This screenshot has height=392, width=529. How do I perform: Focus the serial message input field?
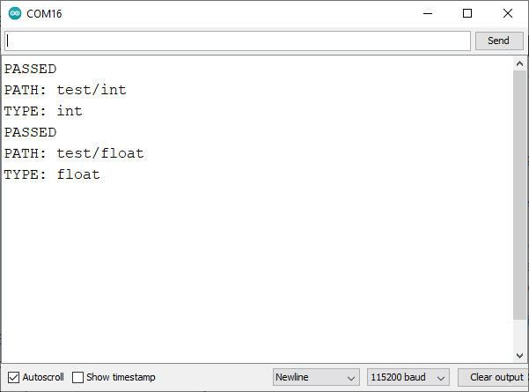238,41
